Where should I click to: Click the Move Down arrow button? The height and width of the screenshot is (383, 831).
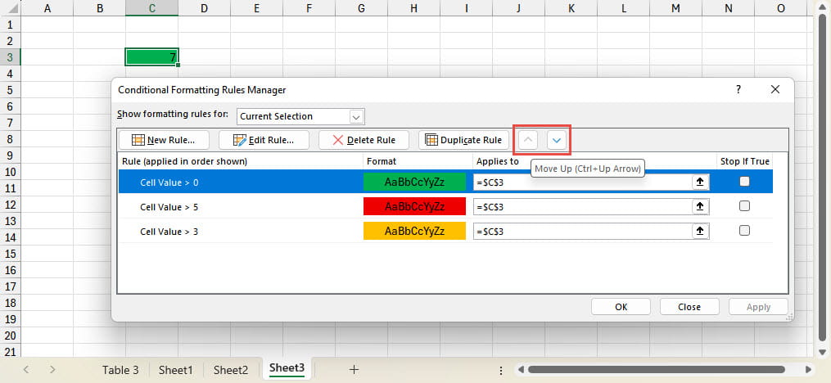point(557,140)
